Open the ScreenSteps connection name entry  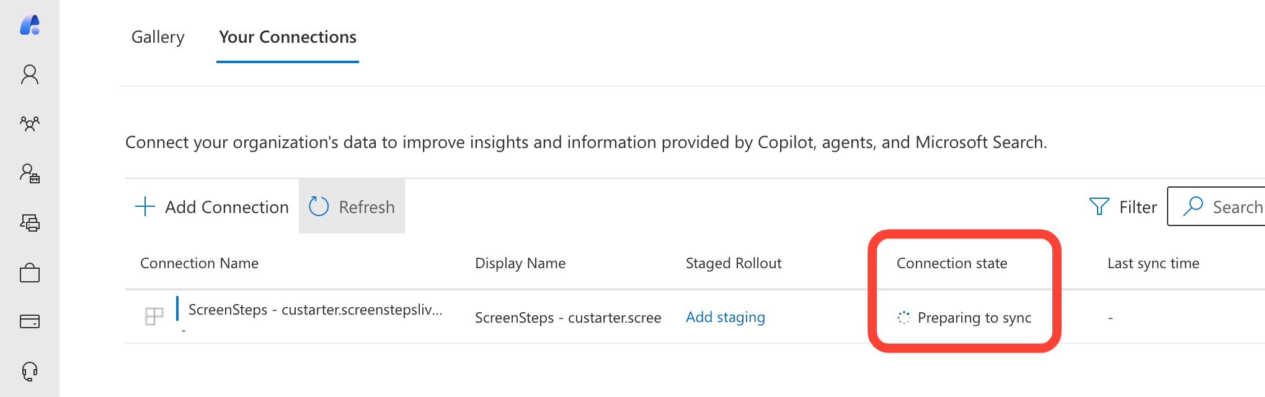[315, 310]
